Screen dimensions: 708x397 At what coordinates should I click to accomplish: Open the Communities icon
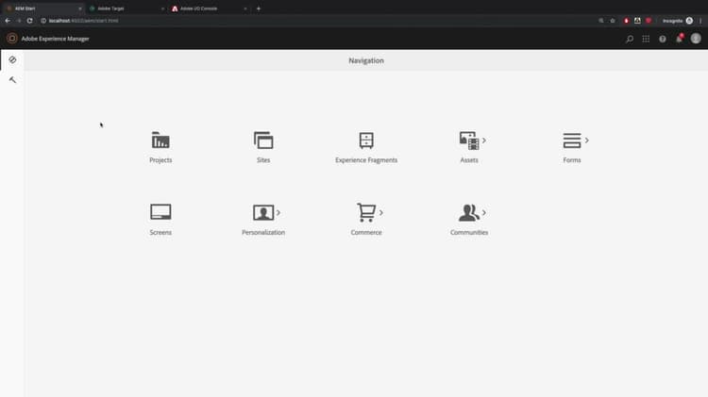pyautogui.click(x=468, y=212)
